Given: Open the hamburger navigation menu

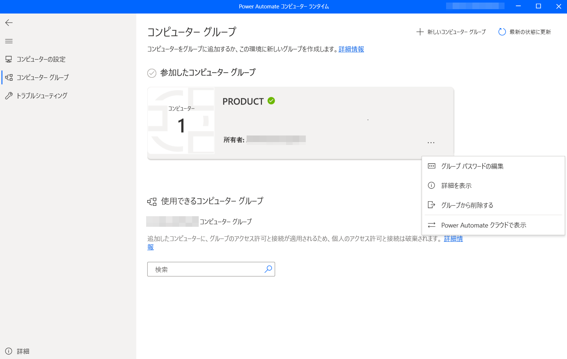Looking at the screenshot, I should 9,41.
